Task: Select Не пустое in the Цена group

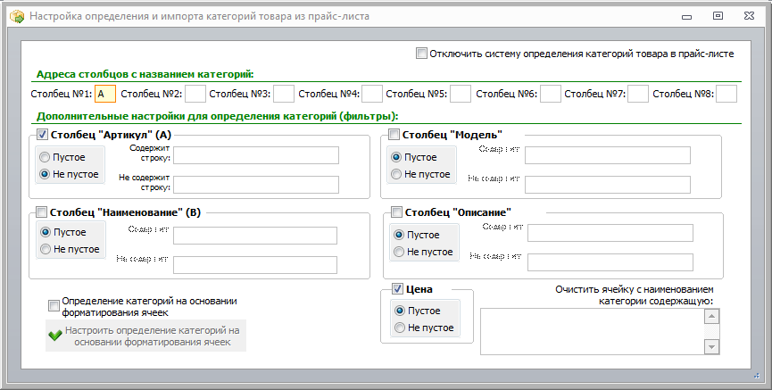Action: tap(400, 328)
